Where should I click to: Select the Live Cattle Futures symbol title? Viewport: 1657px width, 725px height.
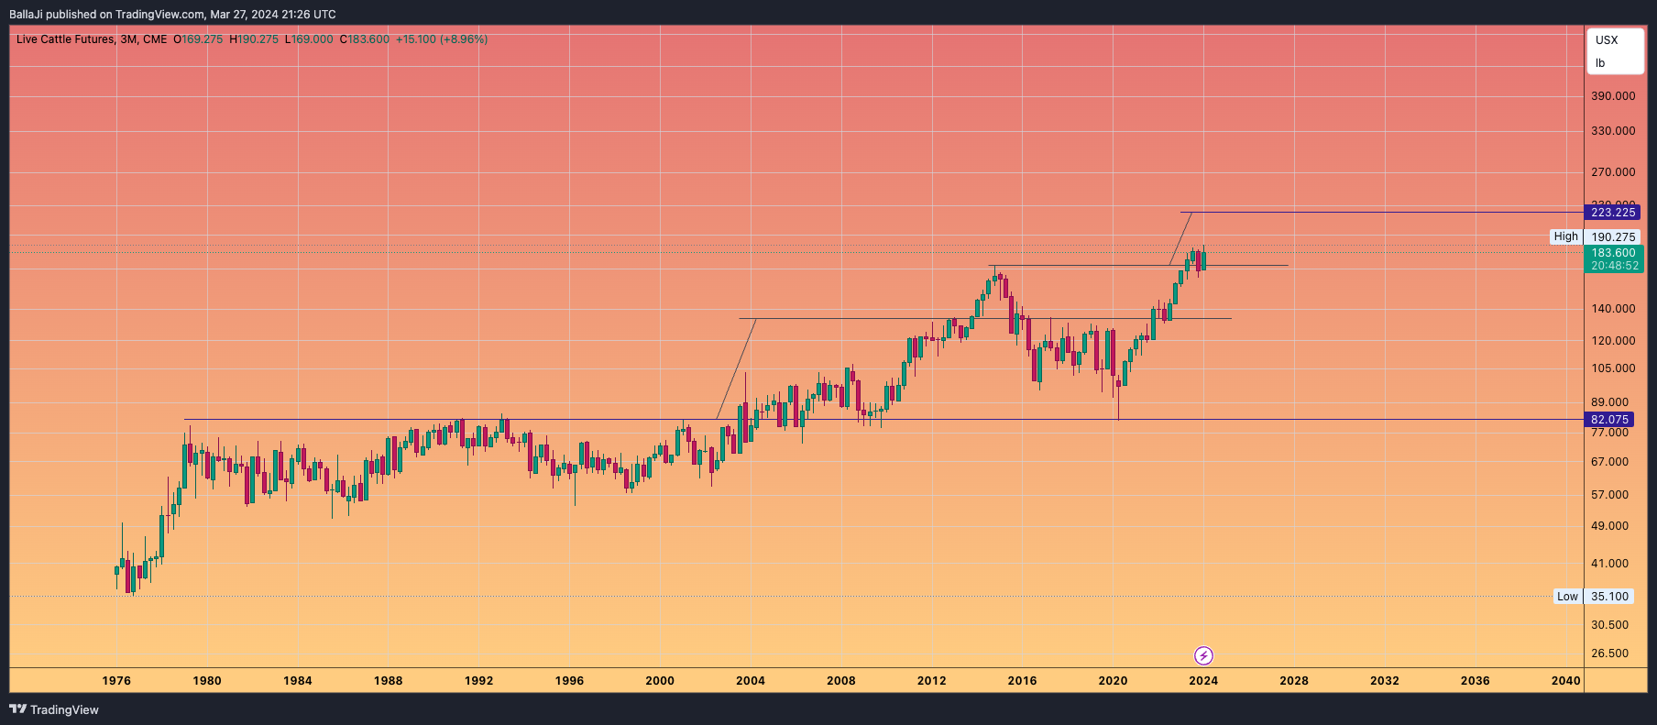click(x=65, y=39)
